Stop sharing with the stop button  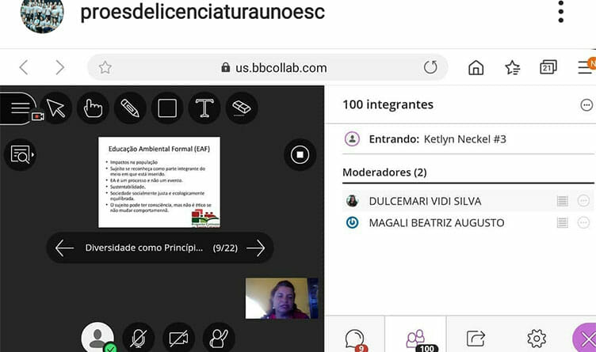pyautogui.click(x=299, y=154)
